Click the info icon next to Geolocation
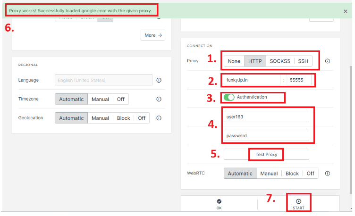Image resolution: width=355 pixels, height=216 pixels. [x=159, y=118]
